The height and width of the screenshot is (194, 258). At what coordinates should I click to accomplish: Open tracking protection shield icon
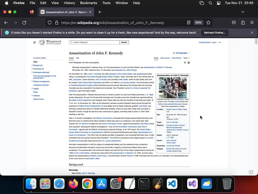(50, 22)
